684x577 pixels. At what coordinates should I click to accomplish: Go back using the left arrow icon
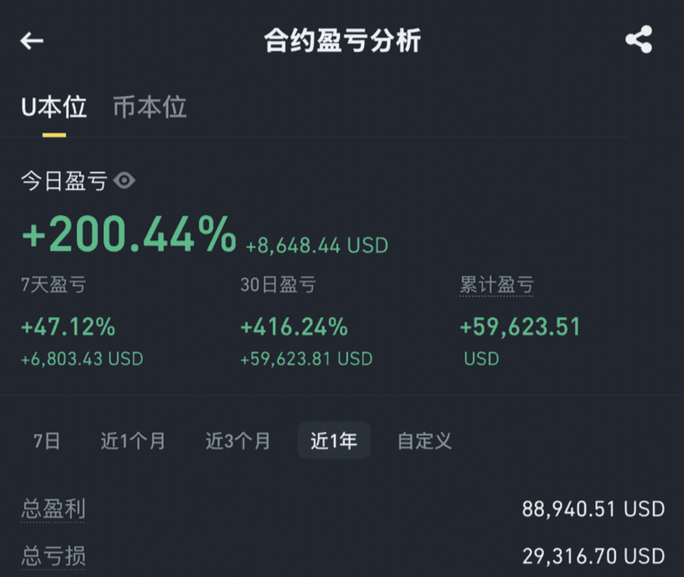tap(32, 41)
